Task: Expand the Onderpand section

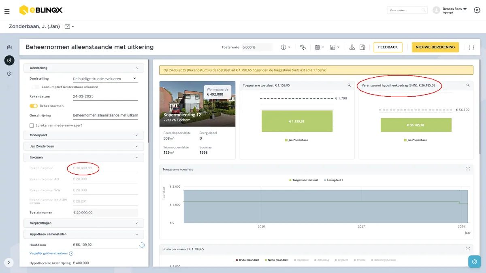Action: pyautogui.click(x=84, y=135)
